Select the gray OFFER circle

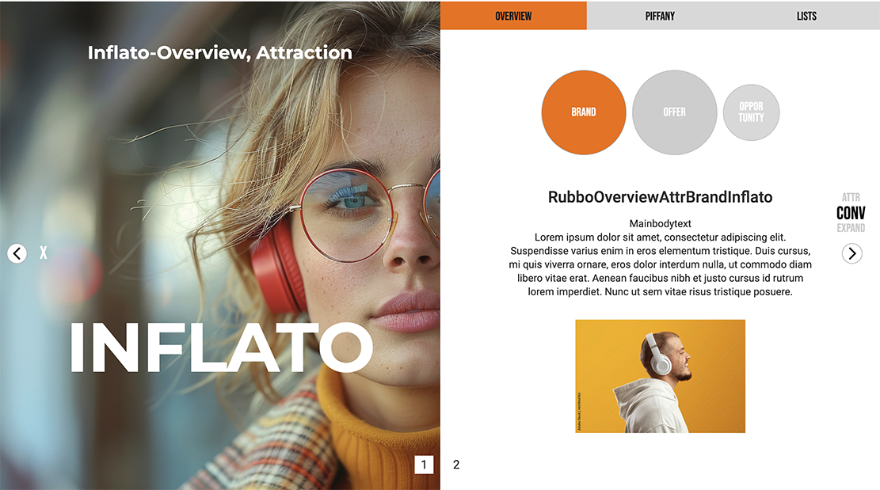click(x=675, y=112)
